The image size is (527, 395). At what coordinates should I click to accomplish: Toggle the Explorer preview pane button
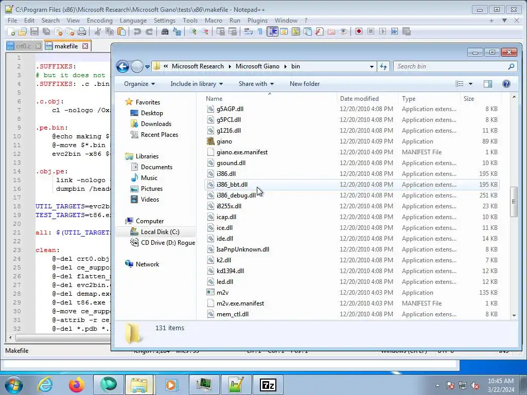[488, 84]
